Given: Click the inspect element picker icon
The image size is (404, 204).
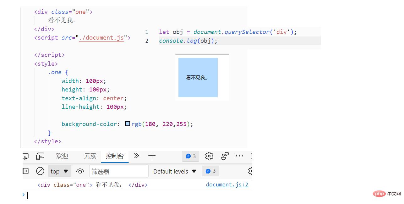Looking at the screenshot, I should [x=25, y=156].
